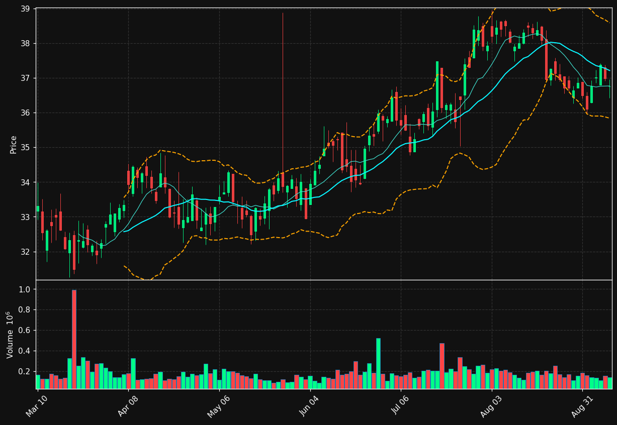The width and height of the screenshot is (617, 425).
Task: Click the tallest green volume bar above 0.5
Action: coord(378,363)
